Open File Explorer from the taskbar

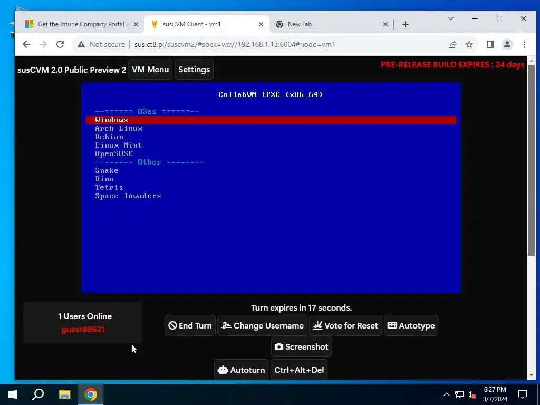click(64, 394)
